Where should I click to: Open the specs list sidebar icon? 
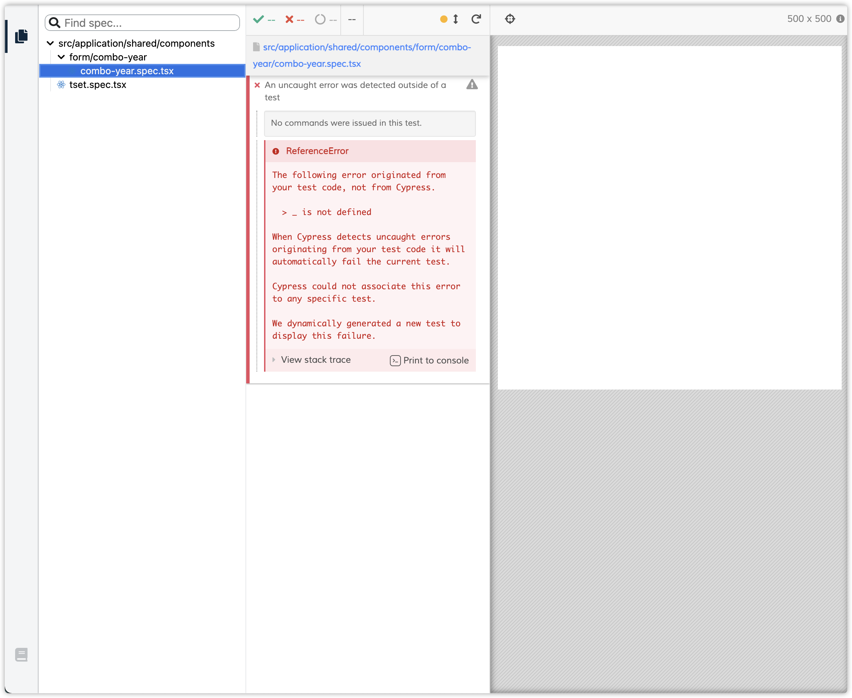(21, 36)
